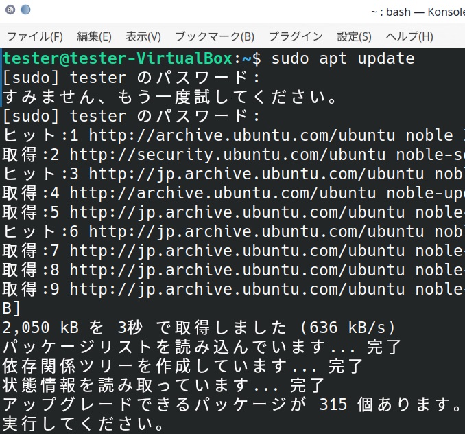Open the ブックマーク(B) menu
The width and height of the screenshot is (465, 434).
click(x=215, y=36)
